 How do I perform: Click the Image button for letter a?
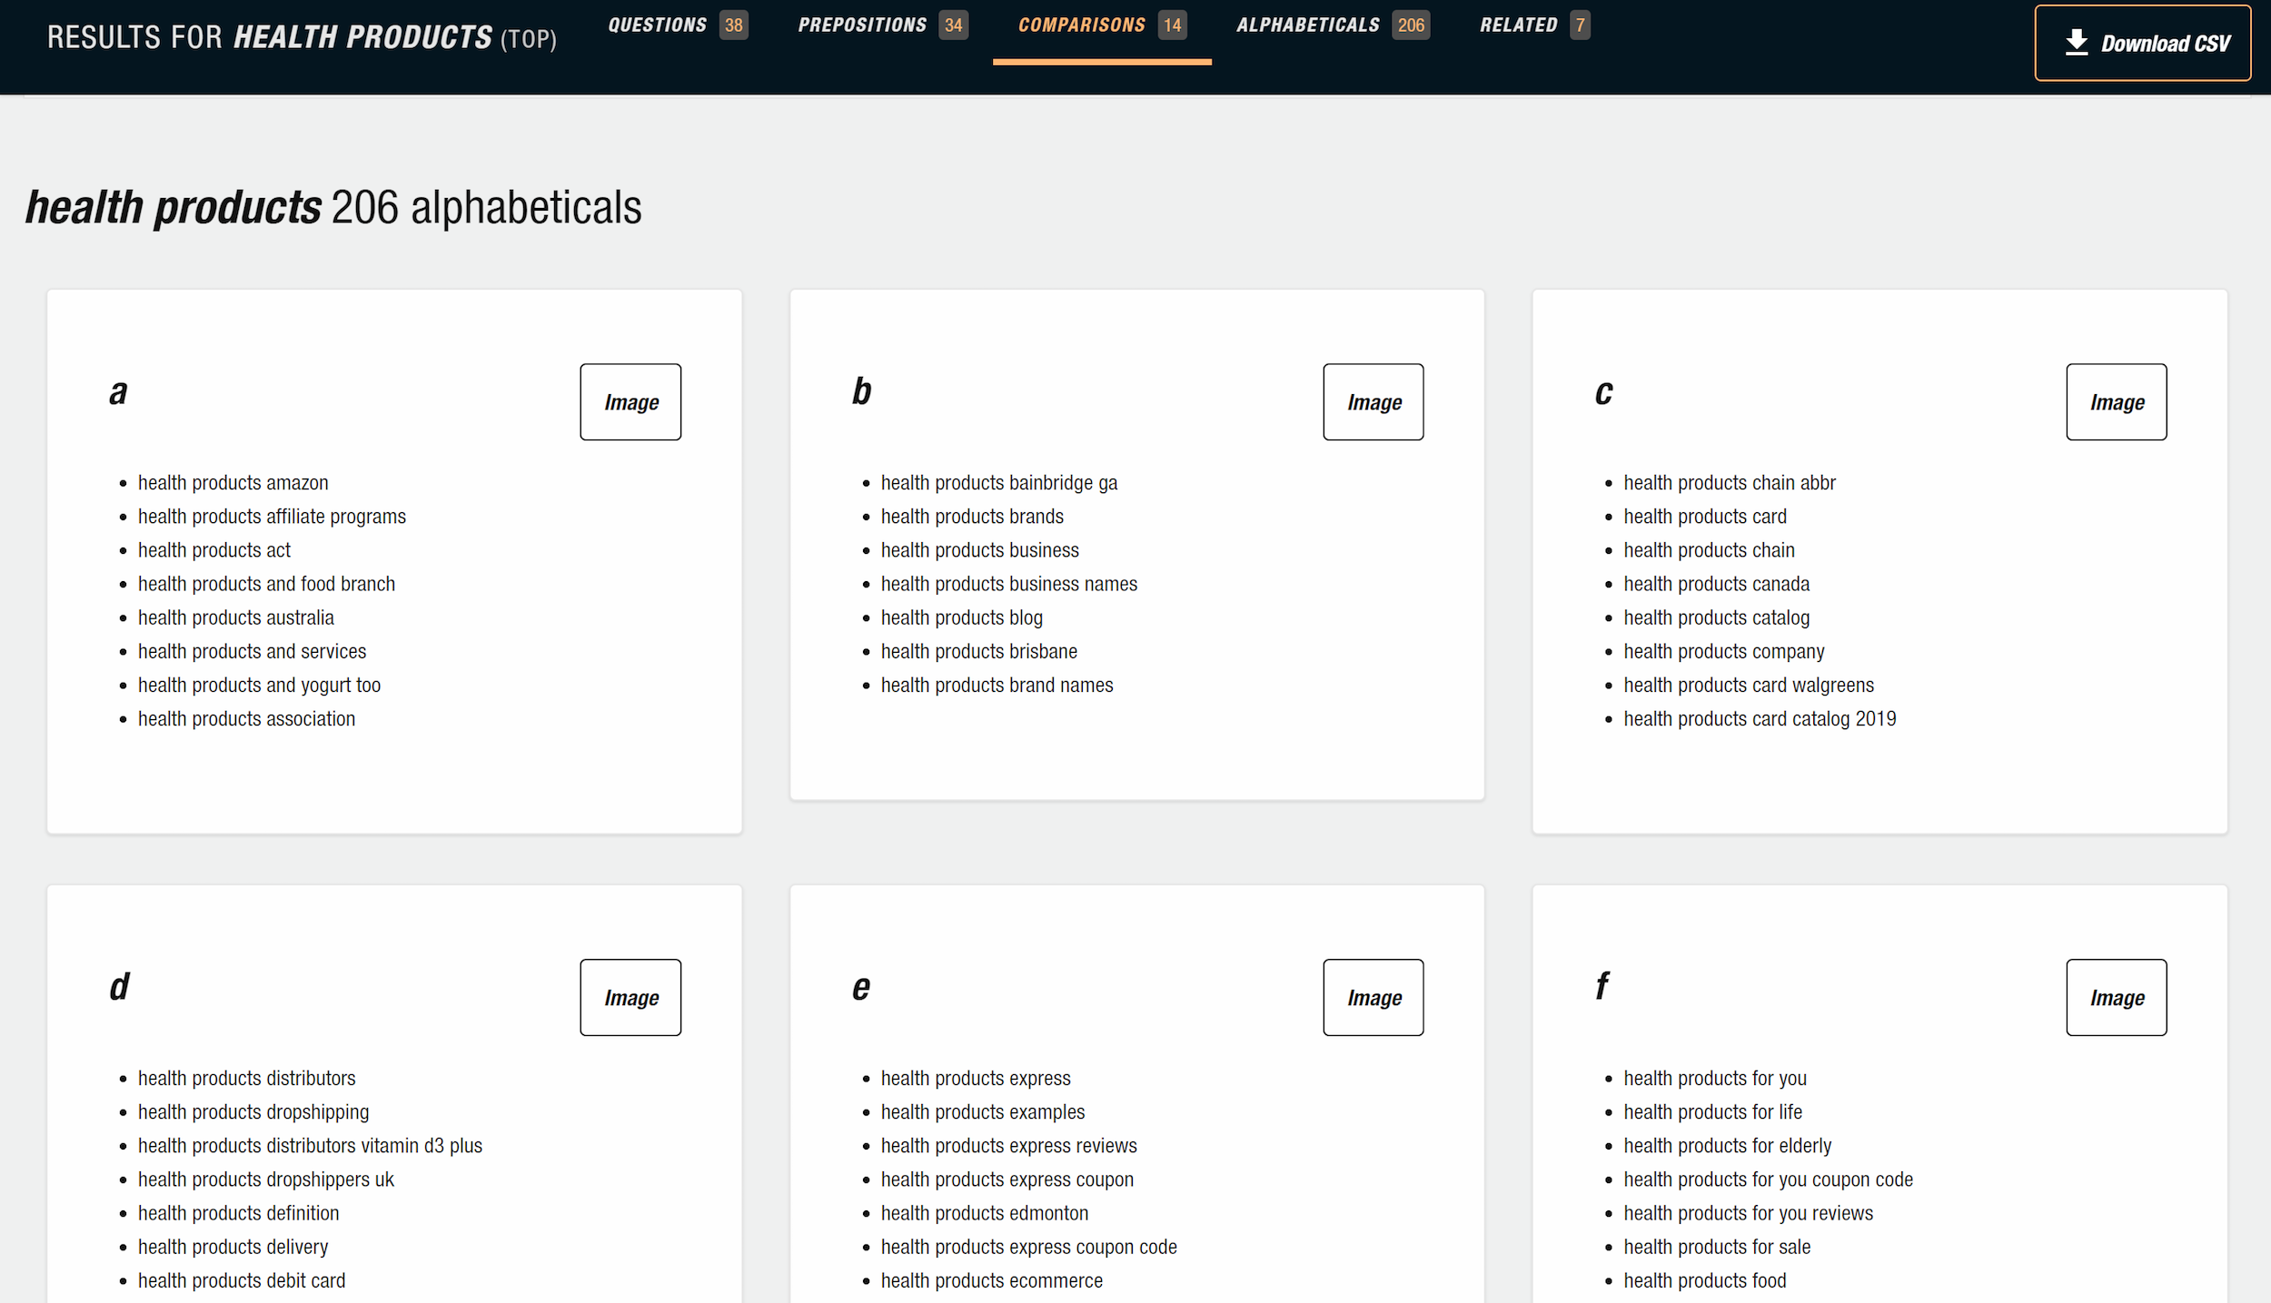[x=630, y=402]
